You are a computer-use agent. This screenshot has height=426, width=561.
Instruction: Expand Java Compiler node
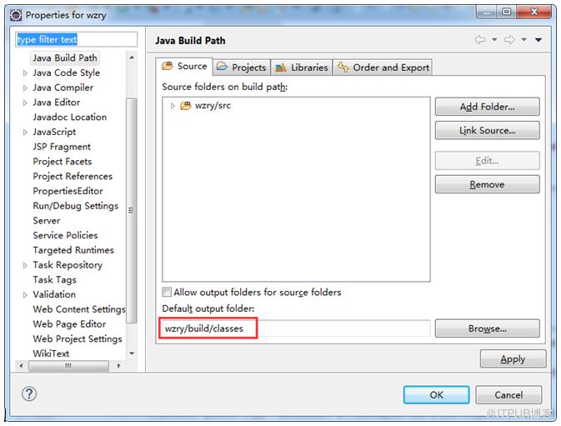click(25, 88)
